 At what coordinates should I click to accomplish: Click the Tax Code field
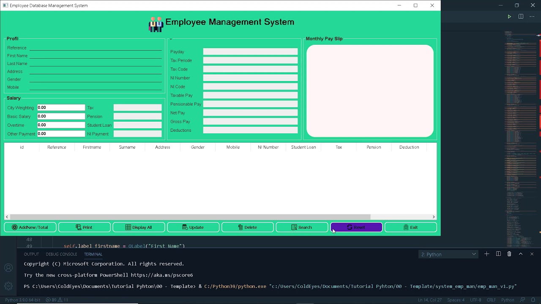(x=250, y=69)
